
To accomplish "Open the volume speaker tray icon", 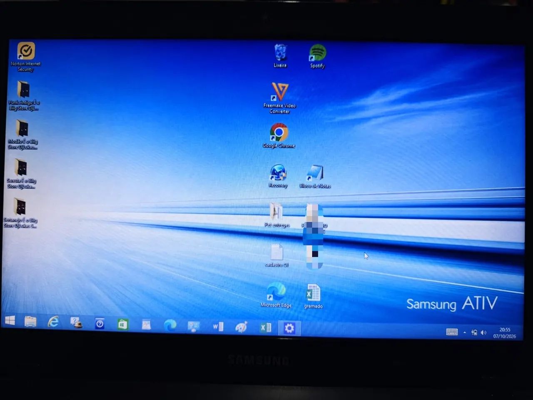I will point(483,332).
